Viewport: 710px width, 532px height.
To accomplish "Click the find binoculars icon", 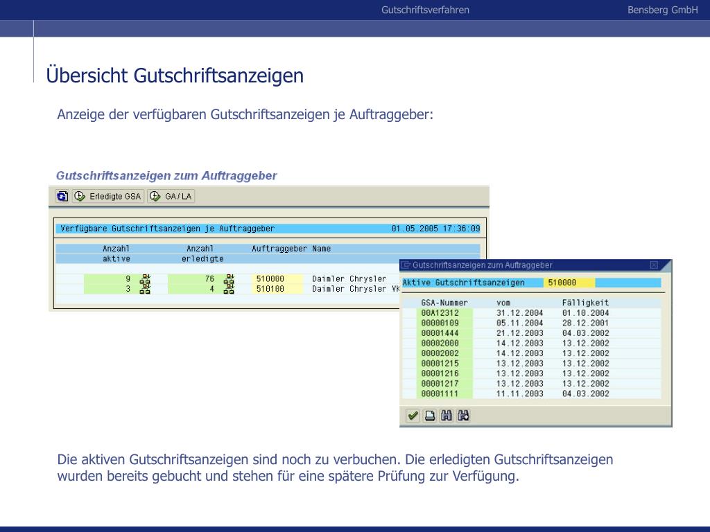I will [447, 416].
